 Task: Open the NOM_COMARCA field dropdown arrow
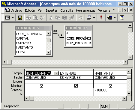tap(56, 73)
